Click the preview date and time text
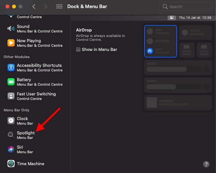The height and width of the screenshot is (173, 216). [195, 18]
